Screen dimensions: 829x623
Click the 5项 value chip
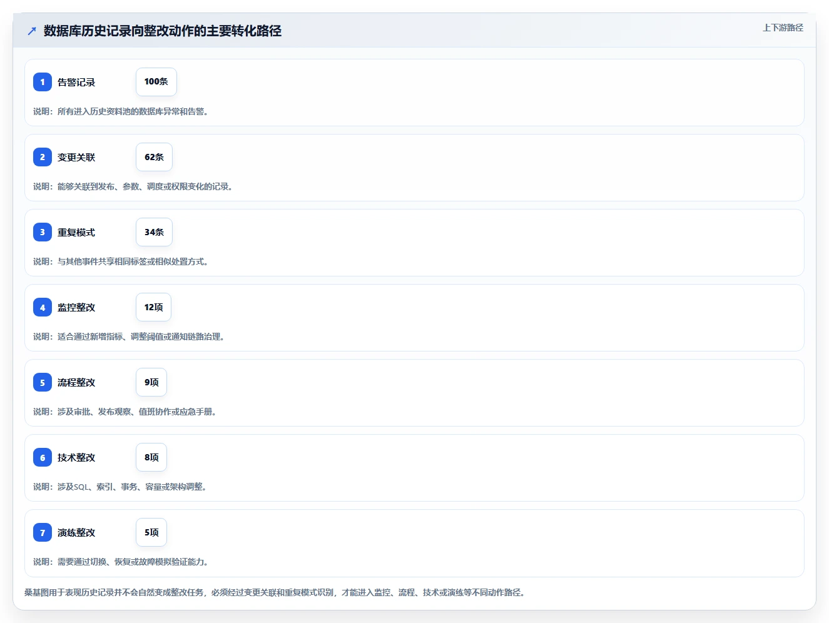click(151, 532)
